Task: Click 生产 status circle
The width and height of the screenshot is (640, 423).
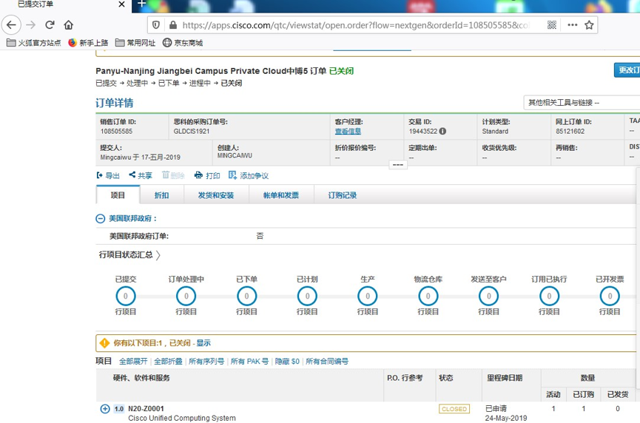Action: 368,296
